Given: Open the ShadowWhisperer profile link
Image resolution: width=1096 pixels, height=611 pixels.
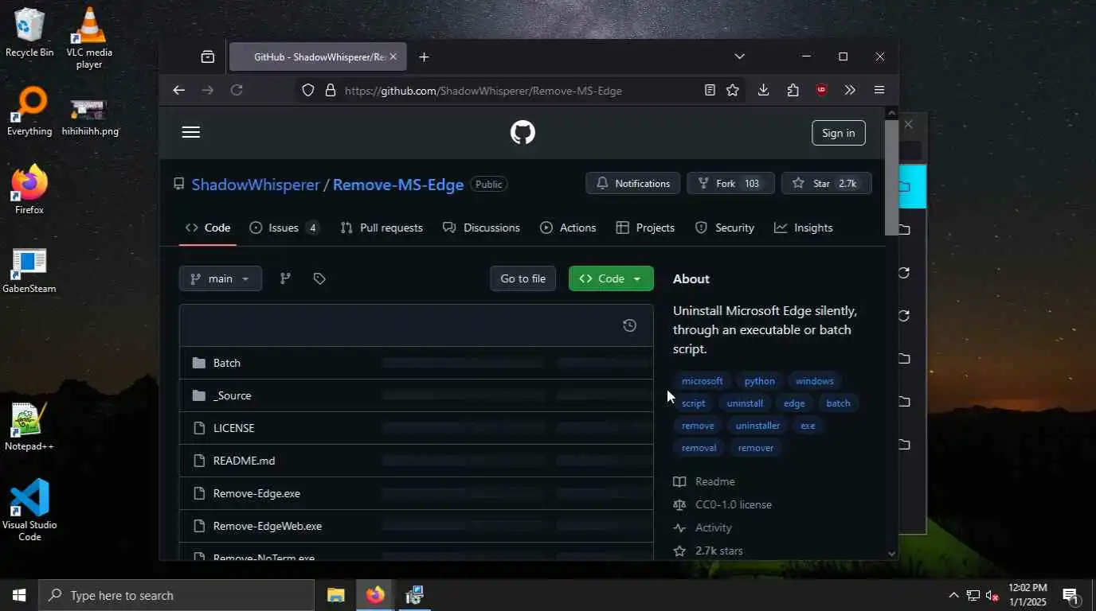Looking at the screenshot, I should point(256,185).
